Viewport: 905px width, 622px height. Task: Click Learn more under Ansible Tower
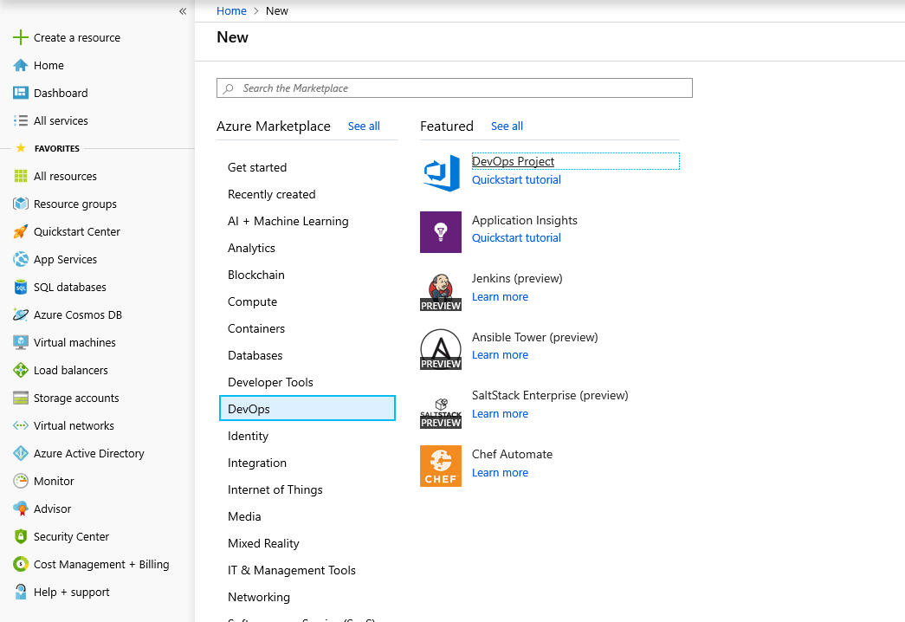point(500,355)
